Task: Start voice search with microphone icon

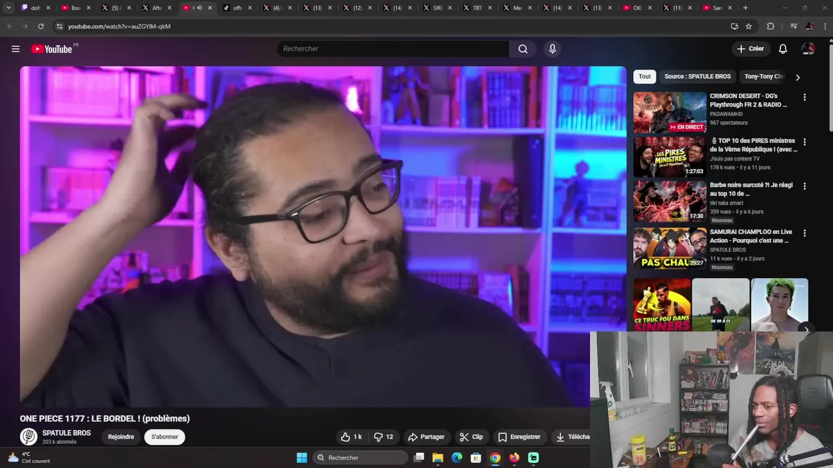Action: coord(553,49)
